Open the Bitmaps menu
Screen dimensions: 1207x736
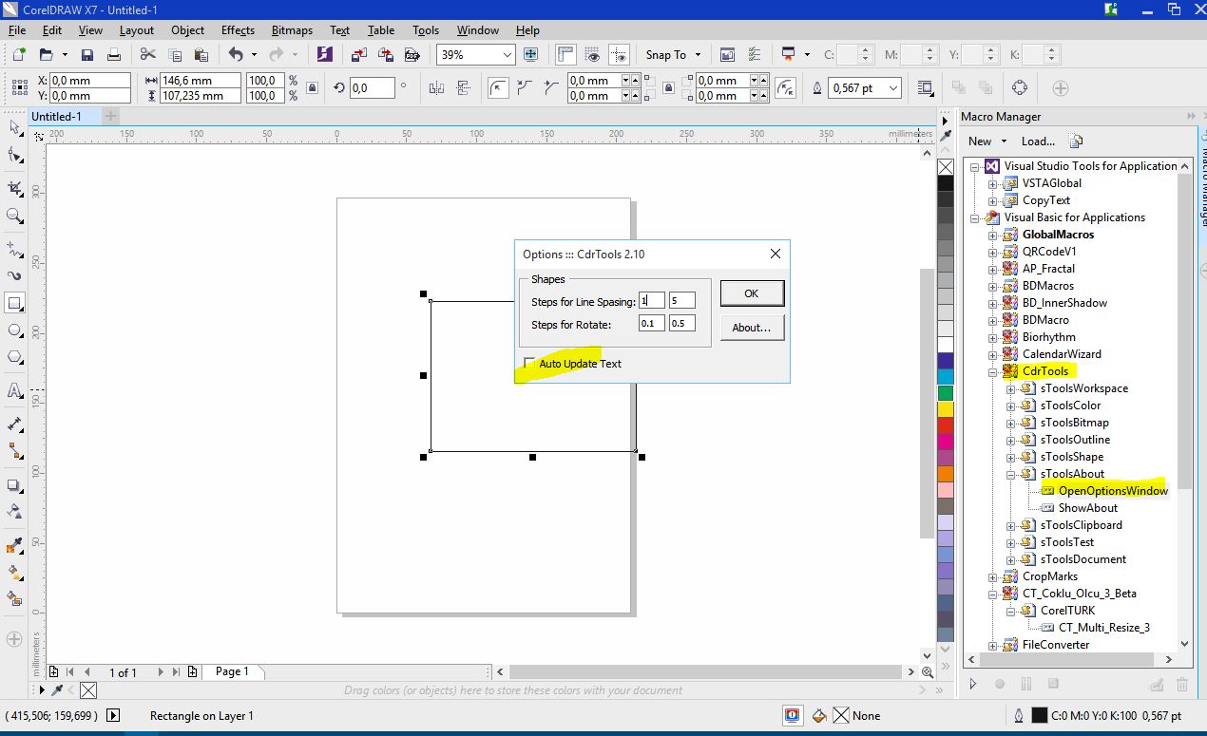(x=292, y=30)
